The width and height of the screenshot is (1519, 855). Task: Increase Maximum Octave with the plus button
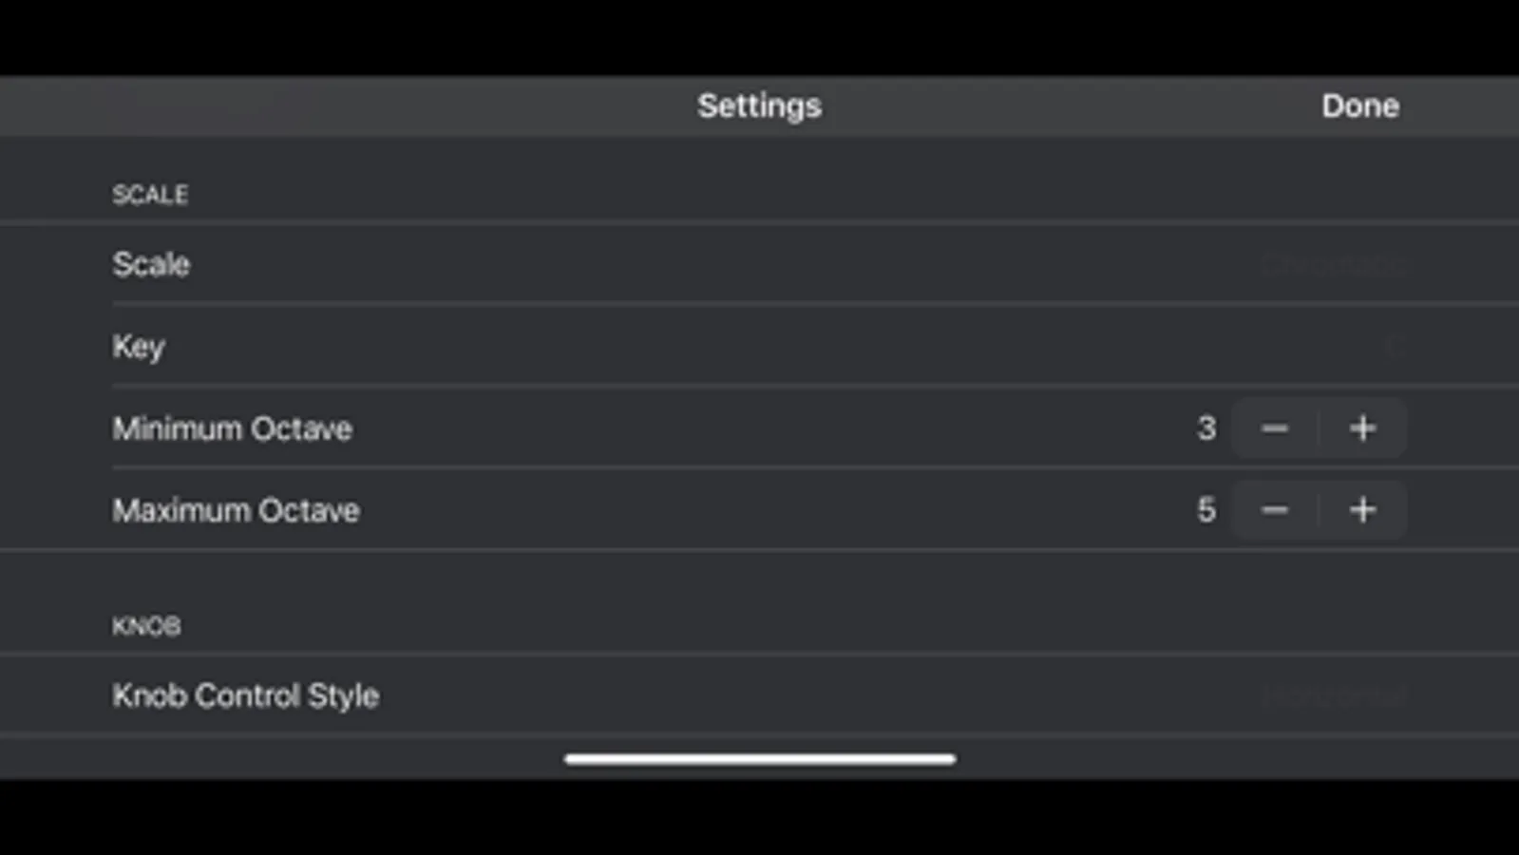pos(1363,510)
